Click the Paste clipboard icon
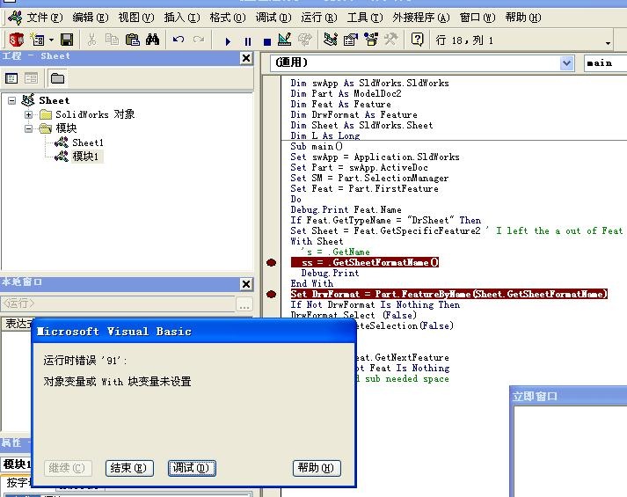Screen dimensions: 627x497 pos(133,40)
